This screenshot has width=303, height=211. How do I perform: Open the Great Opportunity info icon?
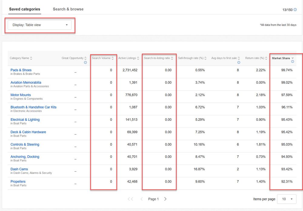(x=85, y=62)
